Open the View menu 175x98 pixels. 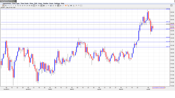point(31,3)
